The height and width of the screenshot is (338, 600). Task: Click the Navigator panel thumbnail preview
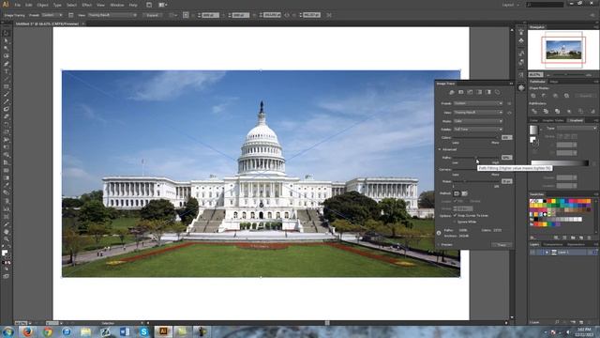click(563, 50)
